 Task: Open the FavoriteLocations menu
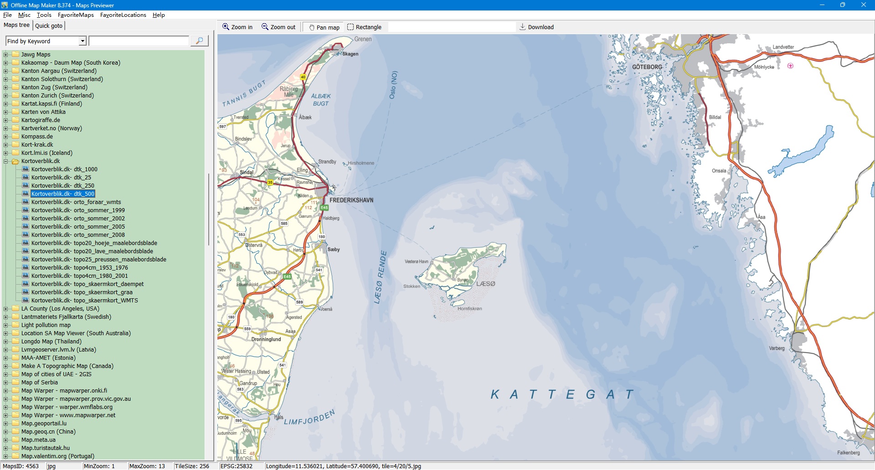[123, 15]
